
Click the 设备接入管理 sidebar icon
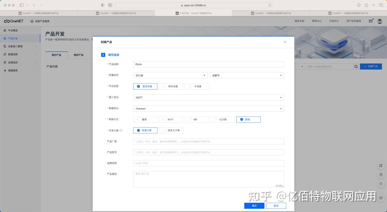pos(5,46)
